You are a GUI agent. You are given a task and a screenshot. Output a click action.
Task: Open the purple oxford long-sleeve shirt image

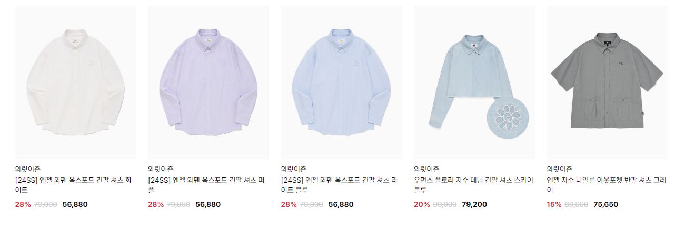(209, 82)
